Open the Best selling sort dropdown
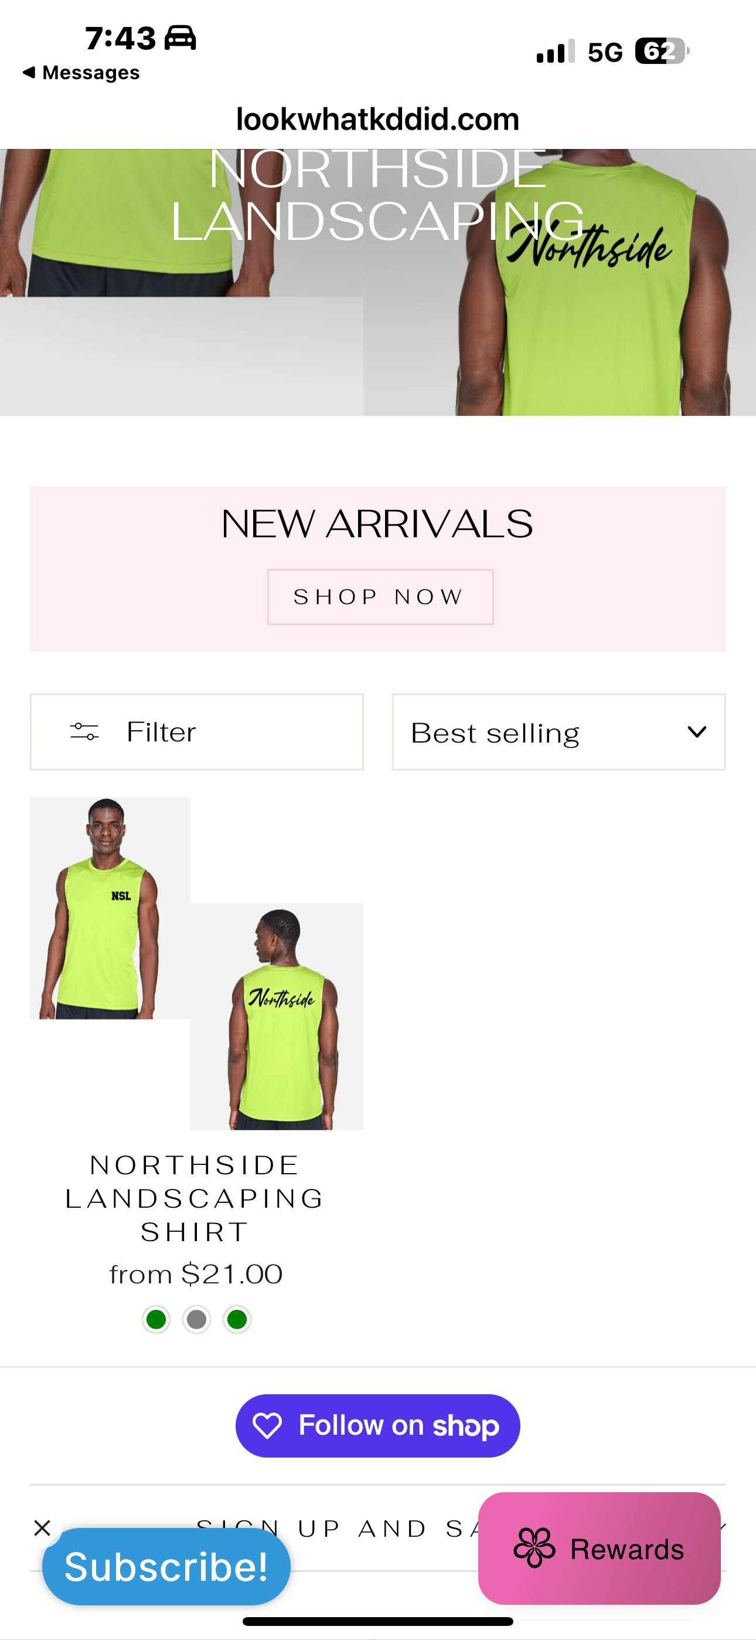Screen dimensions: 756x1640 559,732
